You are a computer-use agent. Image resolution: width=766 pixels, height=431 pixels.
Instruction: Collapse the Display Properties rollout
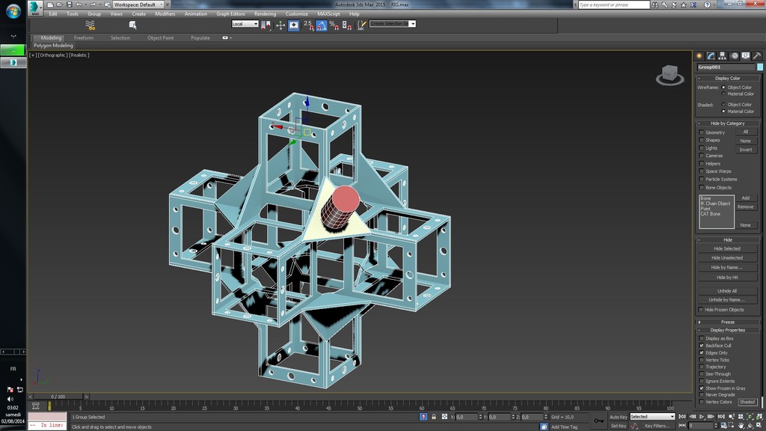pos(727,330)
